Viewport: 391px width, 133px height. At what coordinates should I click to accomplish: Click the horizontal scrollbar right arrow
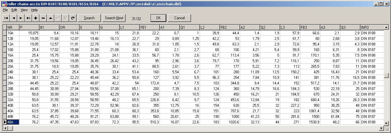tap(381, 127)
